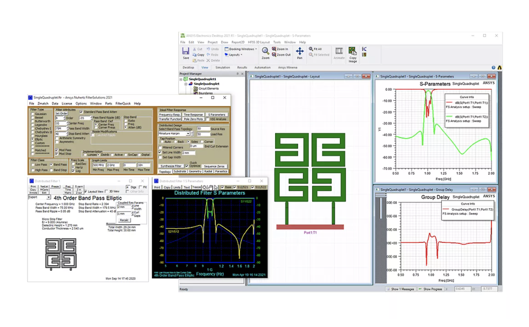Select the Gaussian filter type
Image resolution: width=529 pixels, height=327 pixels.
33,114
